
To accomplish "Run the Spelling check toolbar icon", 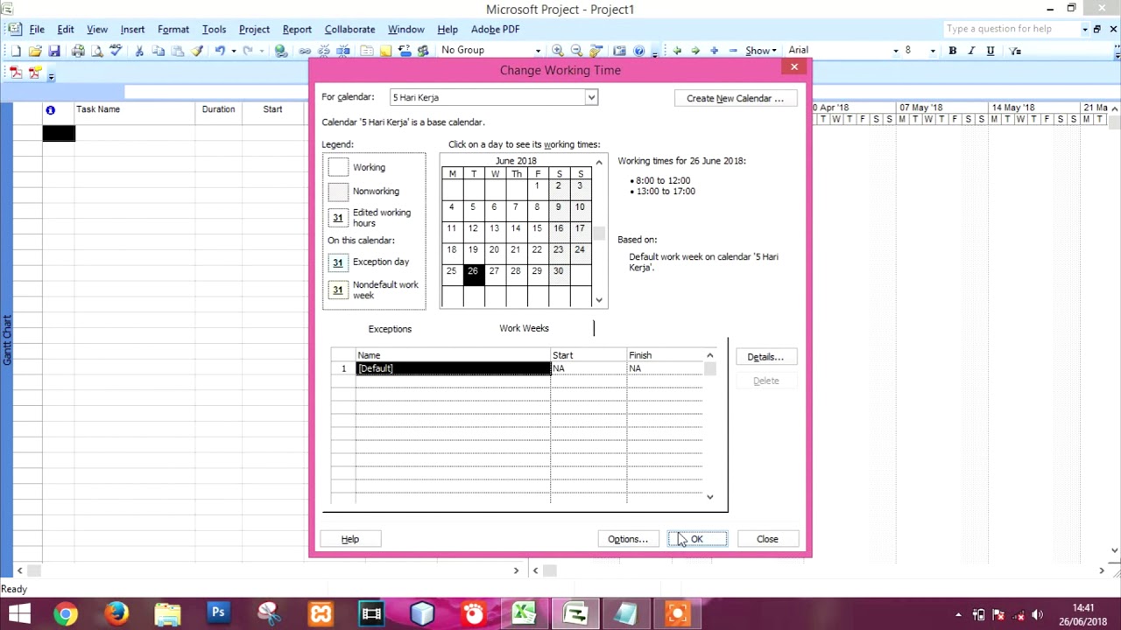I will (x=115, y=51).
